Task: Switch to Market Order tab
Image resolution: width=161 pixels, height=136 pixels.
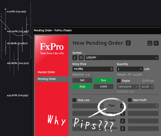Action: 46,72
